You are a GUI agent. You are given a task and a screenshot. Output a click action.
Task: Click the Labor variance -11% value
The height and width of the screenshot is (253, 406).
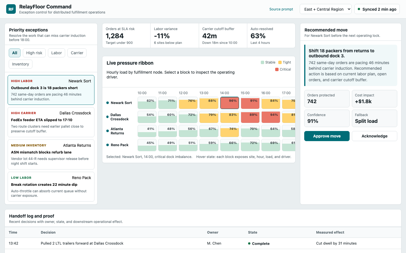pos(162,36)
